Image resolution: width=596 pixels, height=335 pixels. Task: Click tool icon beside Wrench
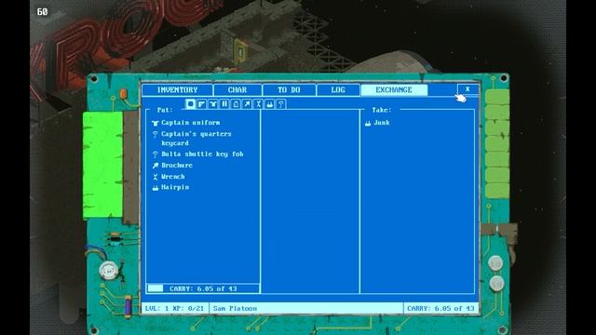click(156, 177)
